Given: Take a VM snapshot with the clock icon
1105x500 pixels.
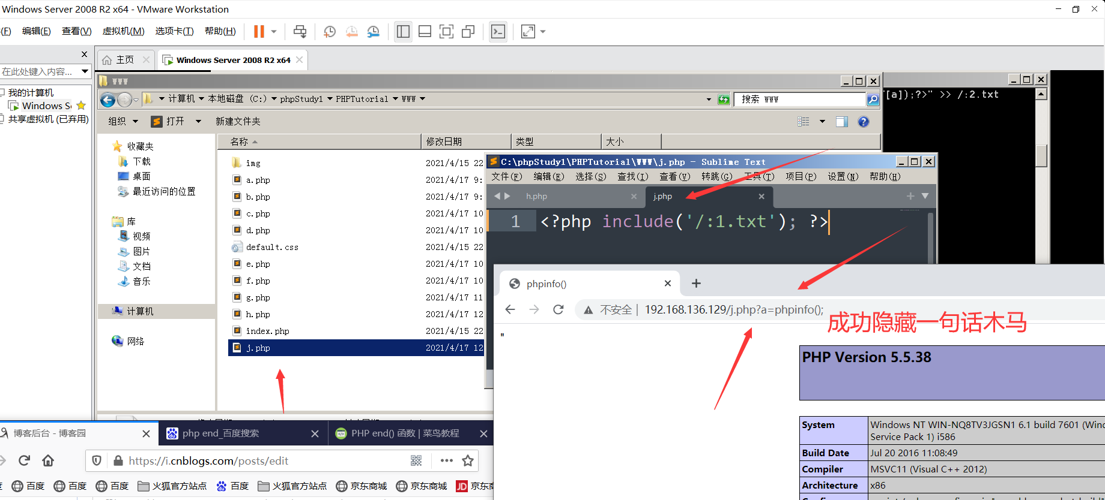Looking at the screenshot, I should pos(330,32).
